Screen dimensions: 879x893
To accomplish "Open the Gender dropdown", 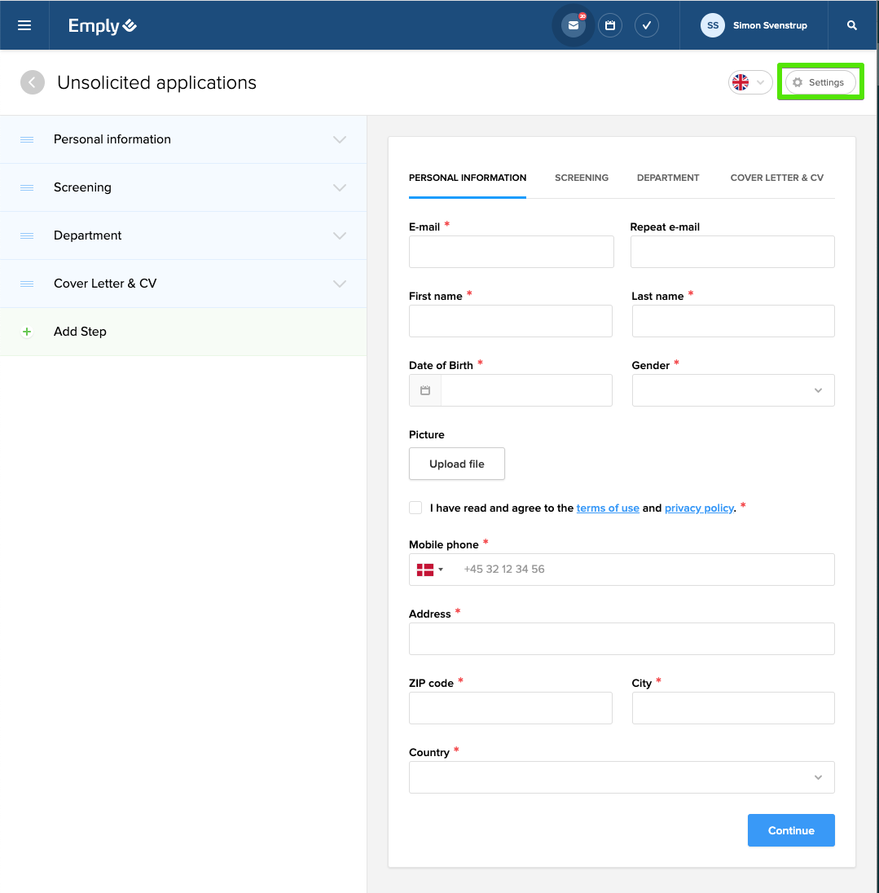I will pyautogui.click(x=733, y=390).
